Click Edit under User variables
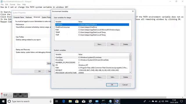 113,44
